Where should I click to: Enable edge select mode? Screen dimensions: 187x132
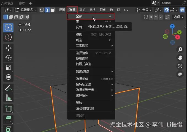pos(47,10)
